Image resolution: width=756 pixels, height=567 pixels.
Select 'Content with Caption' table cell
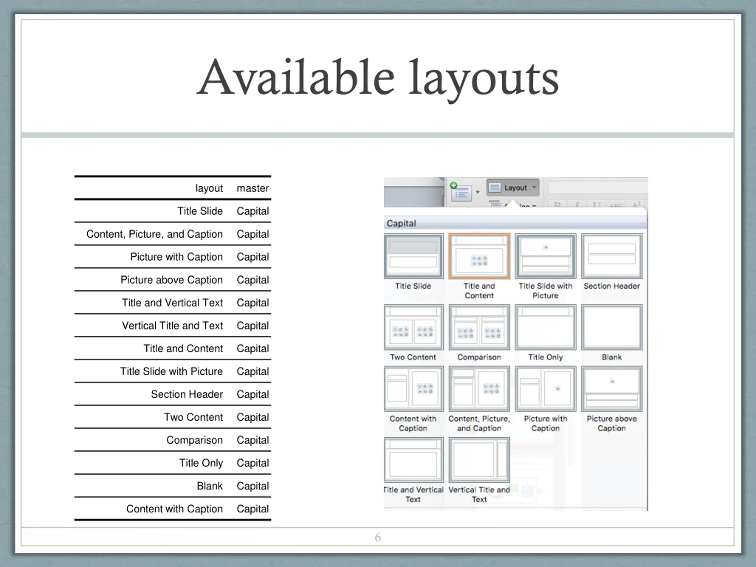coord(174,509)
